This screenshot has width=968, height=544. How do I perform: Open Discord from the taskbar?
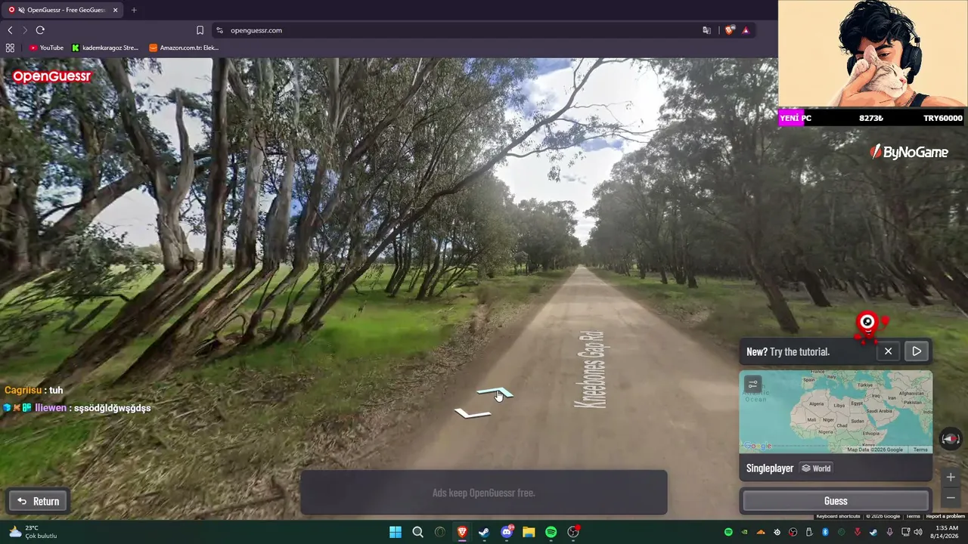coord(507,532)
